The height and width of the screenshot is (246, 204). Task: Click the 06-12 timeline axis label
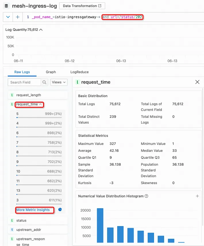(x=70, y=61)
